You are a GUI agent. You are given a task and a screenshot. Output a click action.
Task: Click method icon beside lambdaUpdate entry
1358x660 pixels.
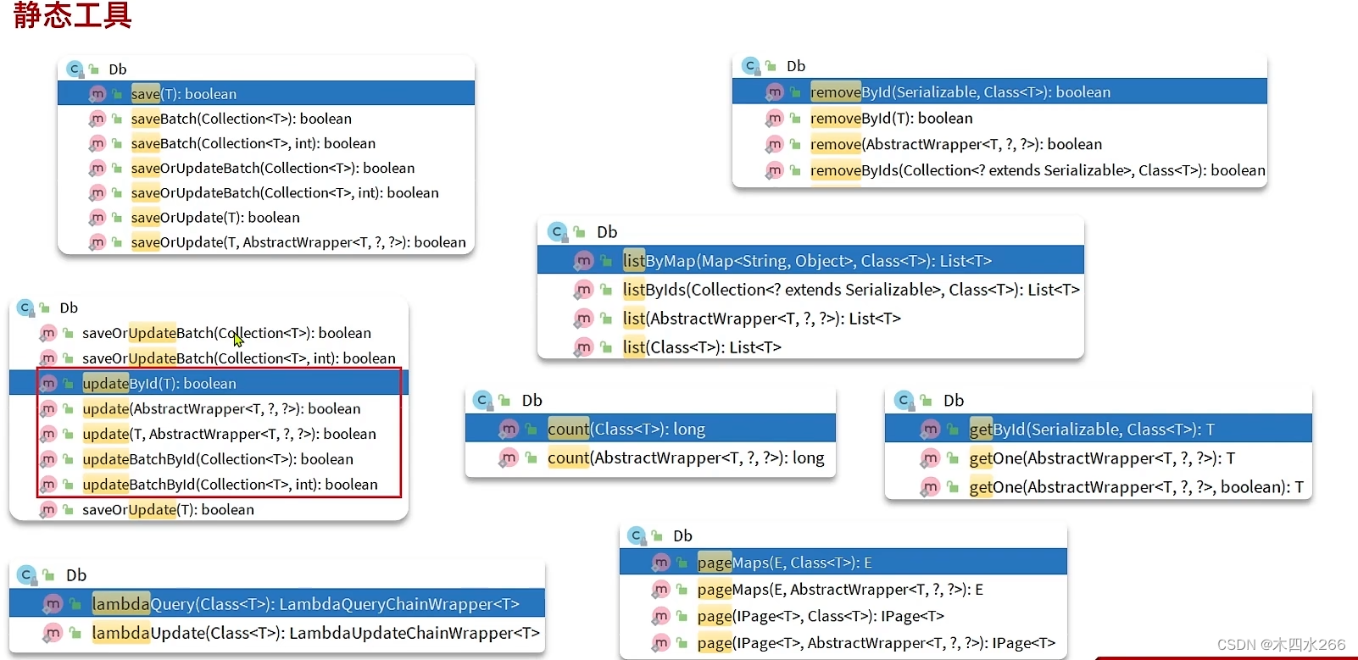click(53, 633)
